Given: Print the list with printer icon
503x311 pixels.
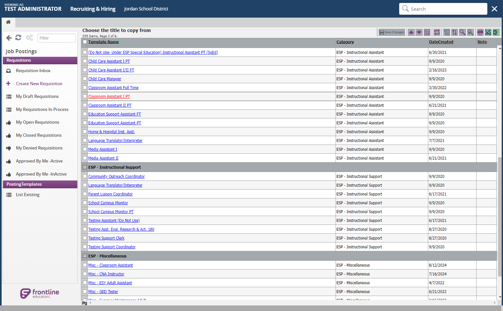Looking at the screenshot, I should (480, 32).
